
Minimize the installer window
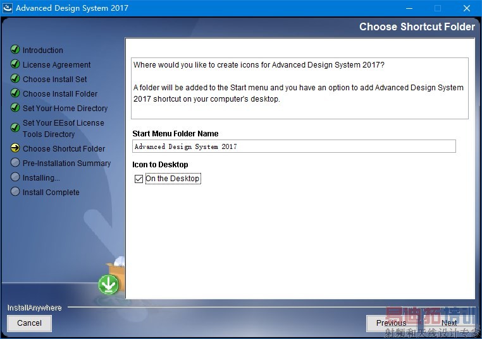pyautogui.click(x=409, y=8)
